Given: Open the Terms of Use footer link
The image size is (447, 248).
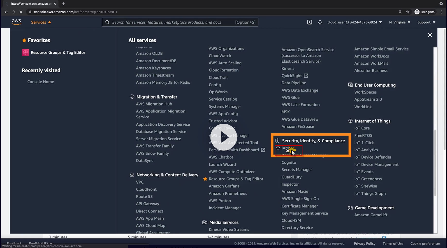Looking at the screenshot, I should pyautogui.click(x=393, y=244).
